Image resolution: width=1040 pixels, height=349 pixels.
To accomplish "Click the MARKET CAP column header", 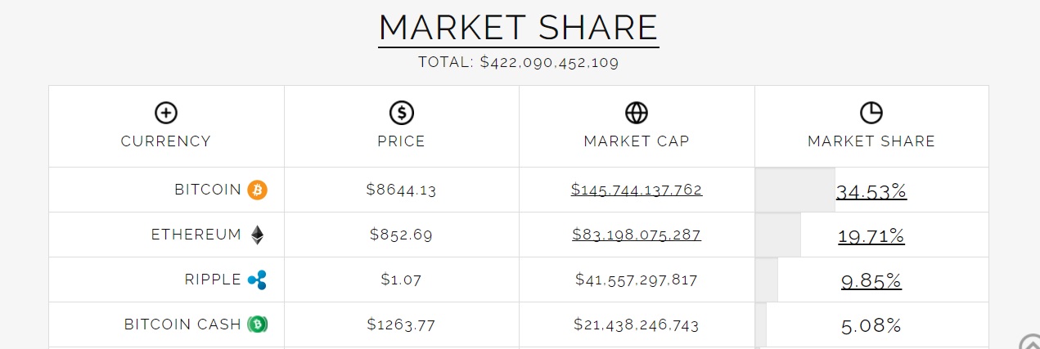I will [637, 141].
